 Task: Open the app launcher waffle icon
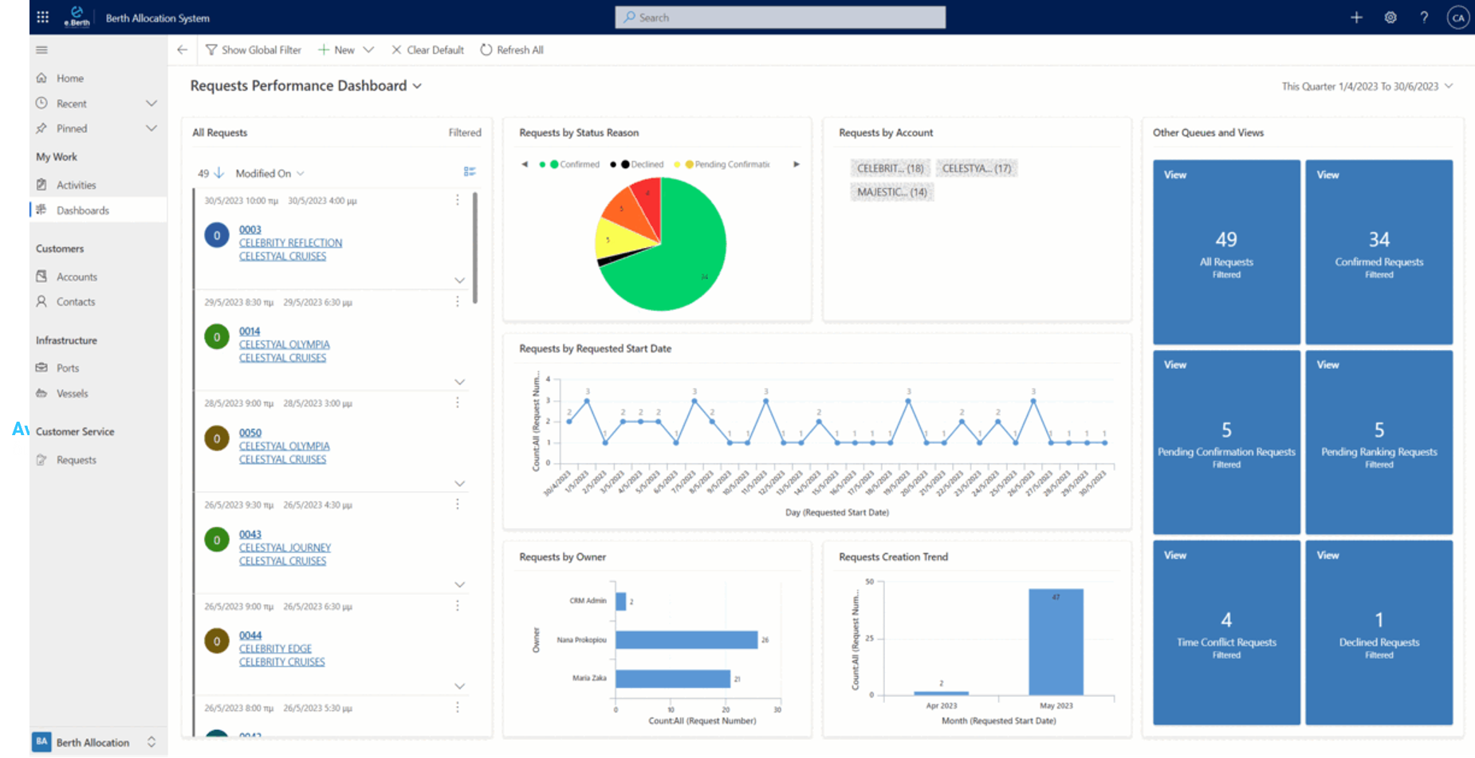click(x=43, y=17)
